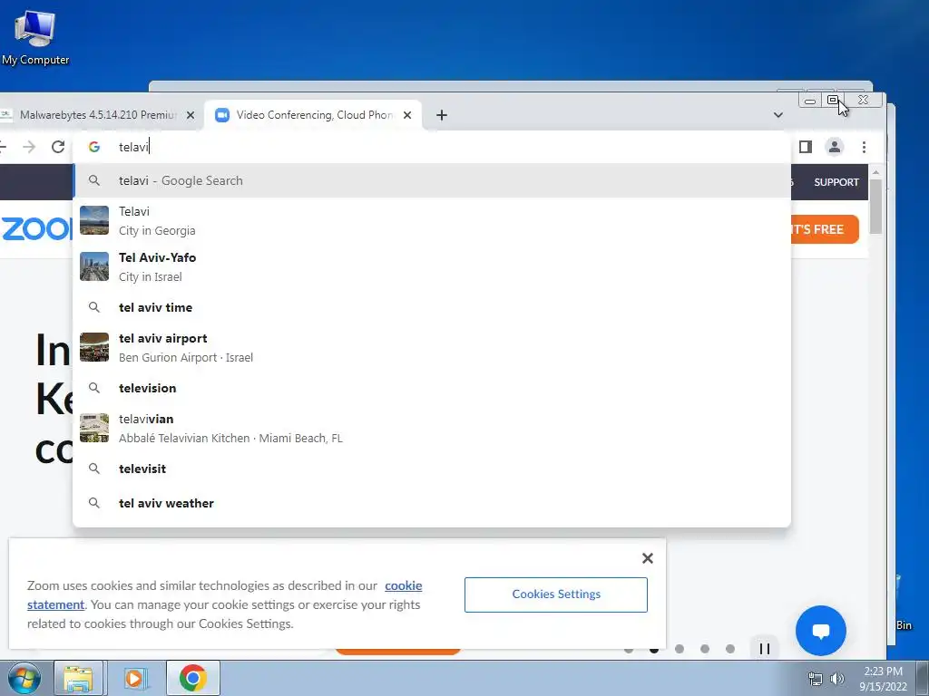Click the Tel Aviv-Yafo thumbnail image
The image size is (929, 696).
94,266
